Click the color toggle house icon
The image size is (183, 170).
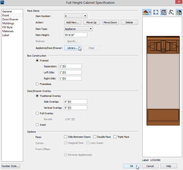pyautogui.click(x=179, y=12)
